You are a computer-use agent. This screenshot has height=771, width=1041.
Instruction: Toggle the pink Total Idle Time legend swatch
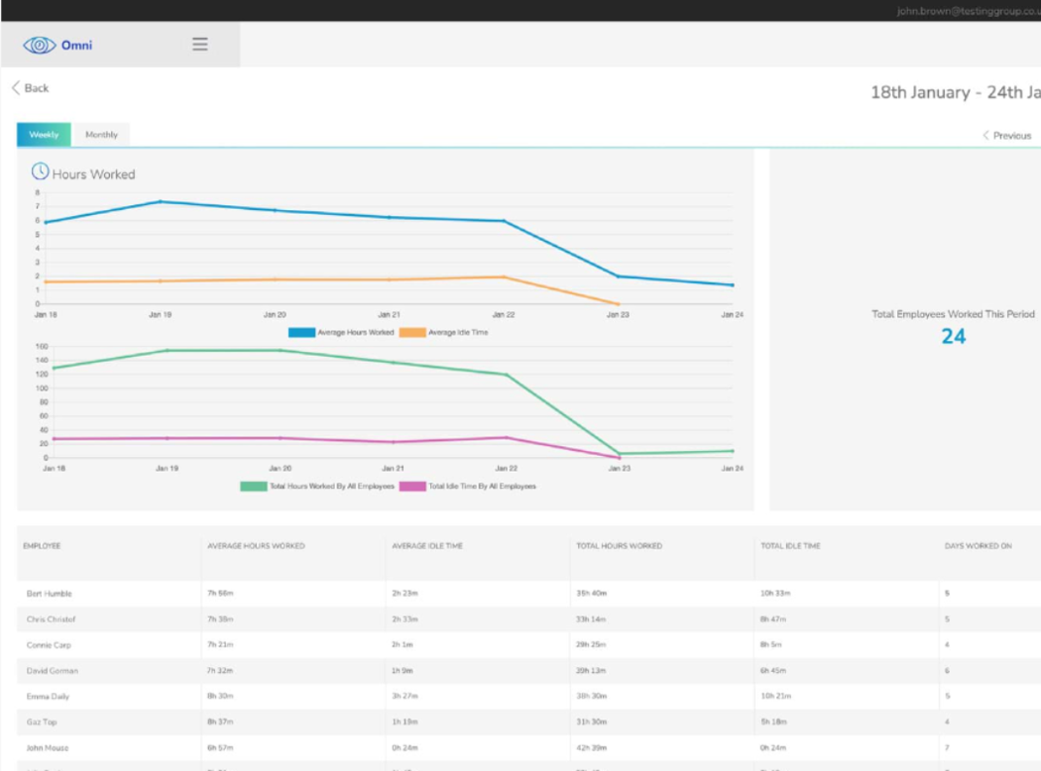click(x=412, y=487)
